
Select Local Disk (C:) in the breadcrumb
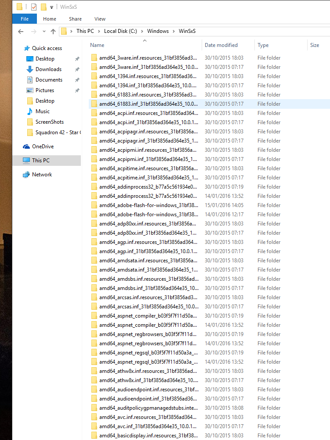120,31
